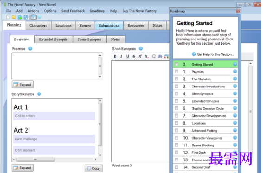The height and width of the screenshot is (173, 261).
Task: Click the Dark moment field in Act 2
Action: pyautogui.click(x=54, y=150)
